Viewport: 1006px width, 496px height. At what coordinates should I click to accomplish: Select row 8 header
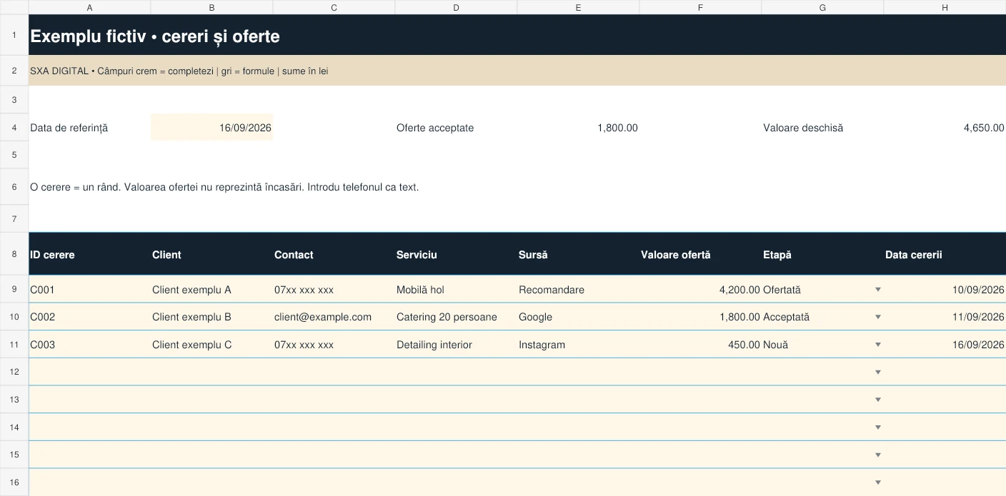tap(14, 254)
